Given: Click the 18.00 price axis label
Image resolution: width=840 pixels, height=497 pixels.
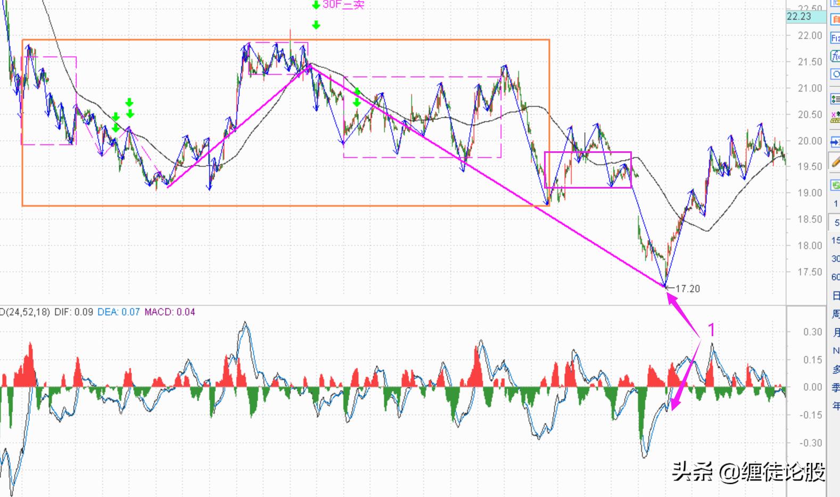Looking at the screenshot, I should (810, 246).
